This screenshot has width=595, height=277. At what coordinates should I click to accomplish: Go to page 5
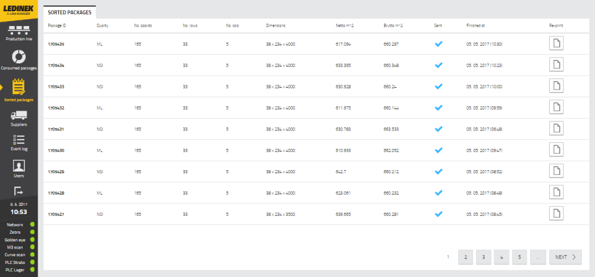[519, 257]
